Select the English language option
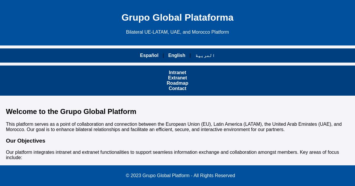Viewport: 355px width, 186px height. 177,56
